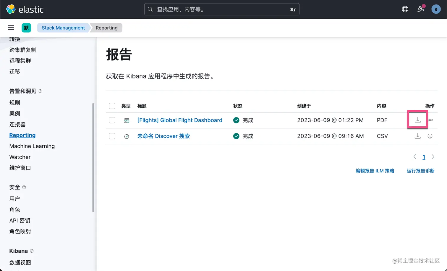Open 角色 under 安全
The width and height of the screenshot is (447, 271).
(15, 210)
